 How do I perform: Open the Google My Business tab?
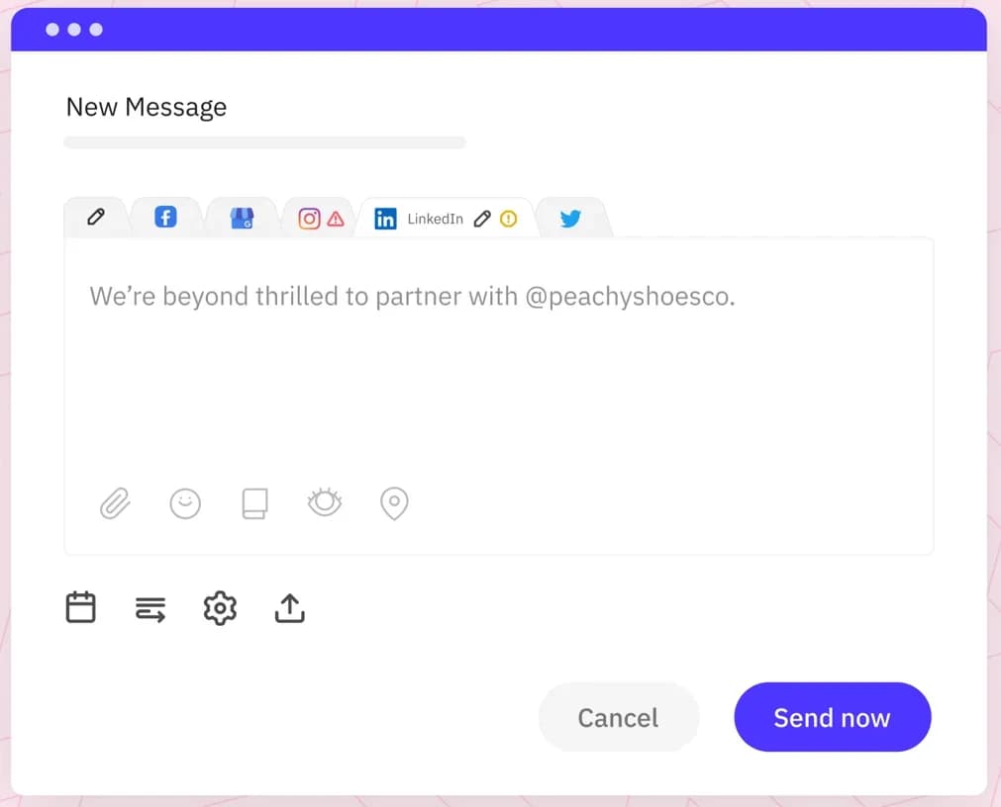pos(242,216)
